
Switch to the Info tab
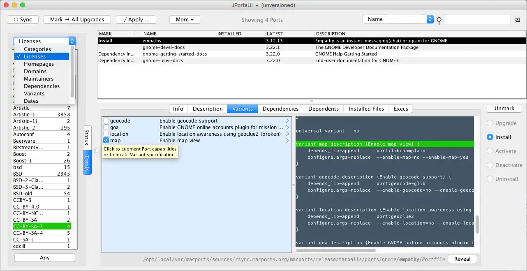click(178, 109)
